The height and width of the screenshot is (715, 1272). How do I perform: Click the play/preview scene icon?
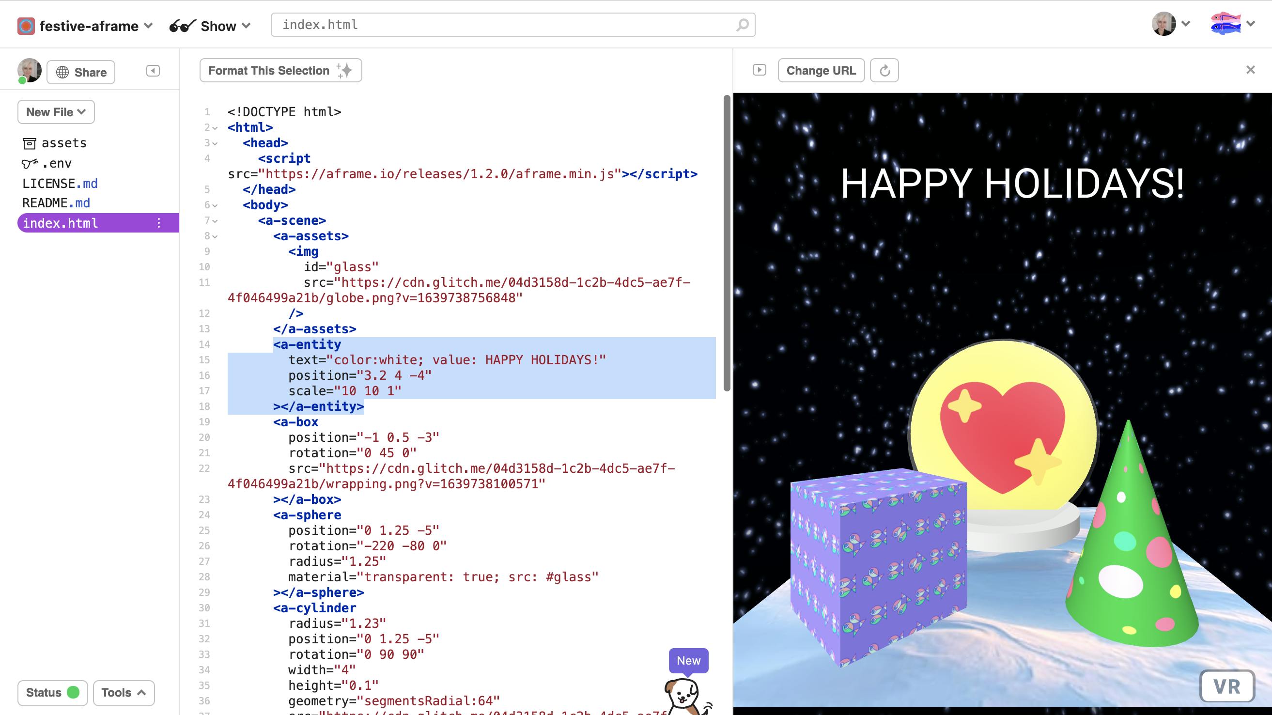pyautogui.click(x=759, y=71)
